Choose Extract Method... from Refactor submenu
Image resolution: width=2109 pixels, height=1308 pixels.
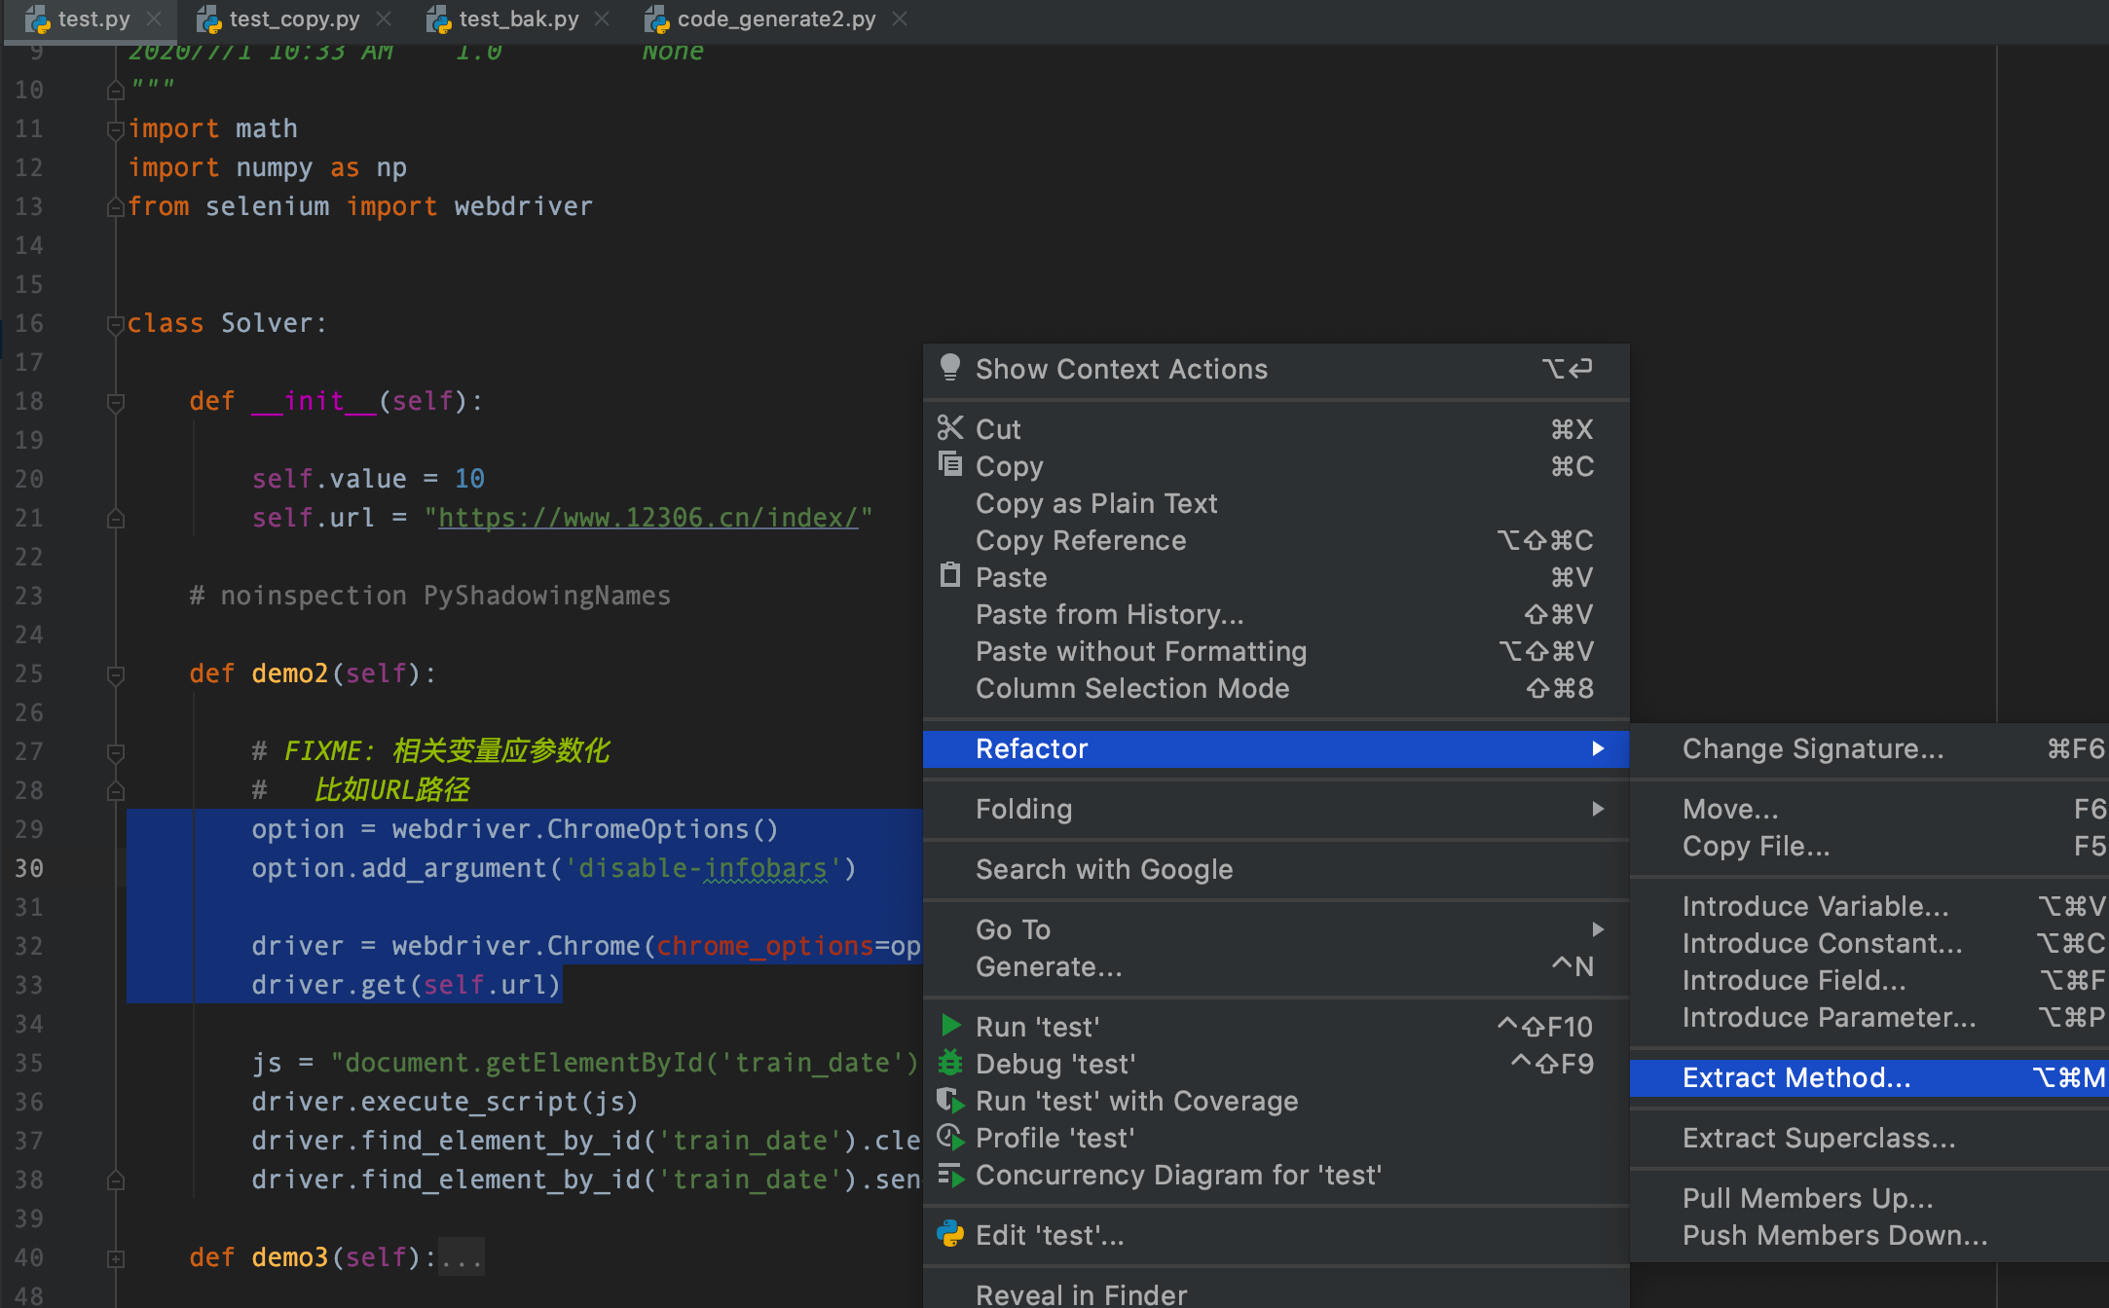[1868, 1077]
